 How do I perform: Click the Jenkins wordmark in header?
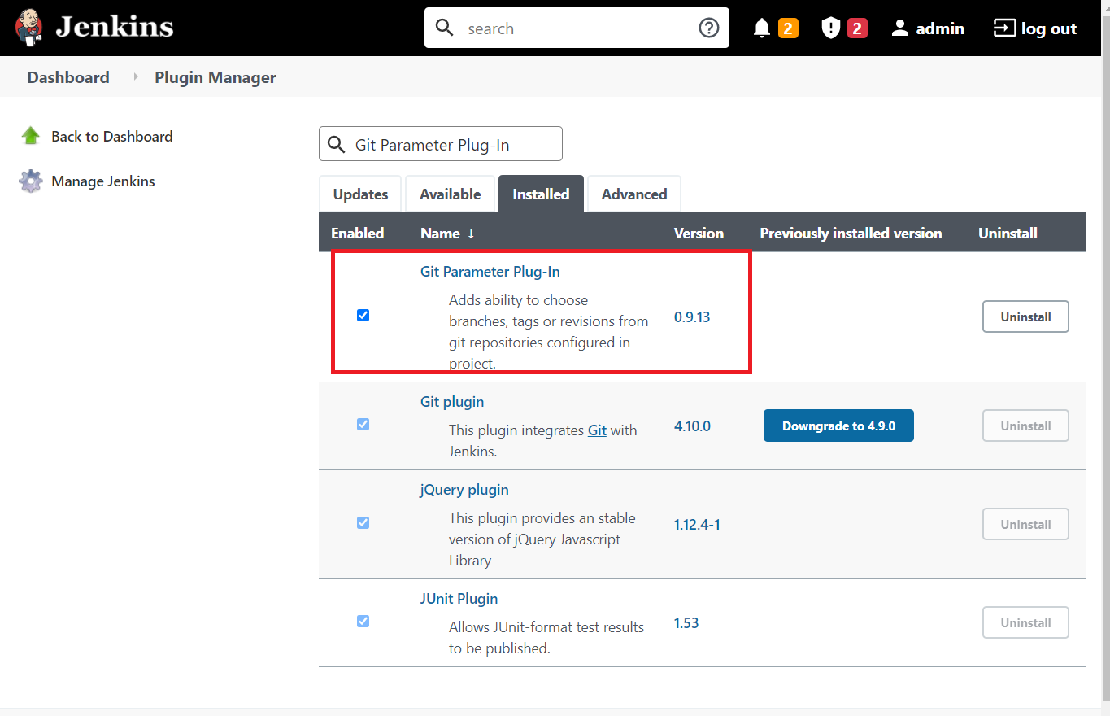tap(115, 28)
